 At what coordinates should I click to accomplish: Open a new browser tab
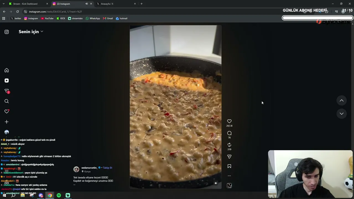[x=141, y=4]
